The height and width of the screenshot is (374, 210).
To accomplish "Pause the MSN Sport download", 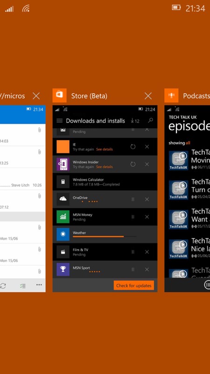I will point(133,269).
